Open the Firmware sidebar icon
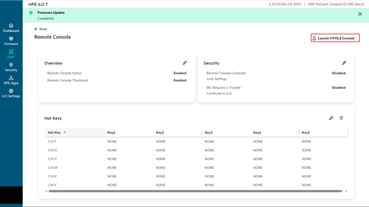The width and height of the screenshot is (369, 207). click(x=11, y=39)
